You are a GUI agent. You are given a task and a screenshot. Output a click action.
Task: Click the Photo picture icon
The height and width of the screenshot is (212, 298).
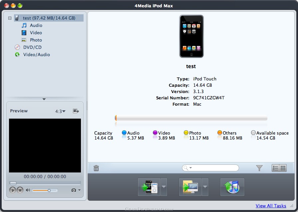tap(24, 40)
